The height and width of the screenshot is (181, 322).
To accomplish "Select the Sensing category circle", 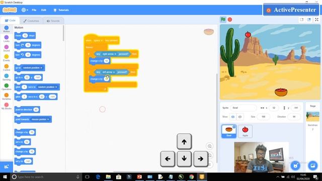I will 7,76.
